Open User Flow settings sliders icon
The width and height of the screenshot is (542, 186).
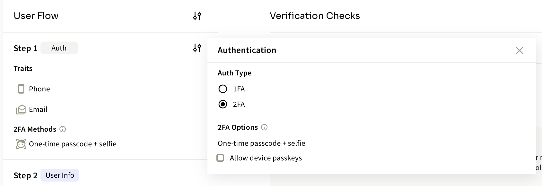[197, 16]
